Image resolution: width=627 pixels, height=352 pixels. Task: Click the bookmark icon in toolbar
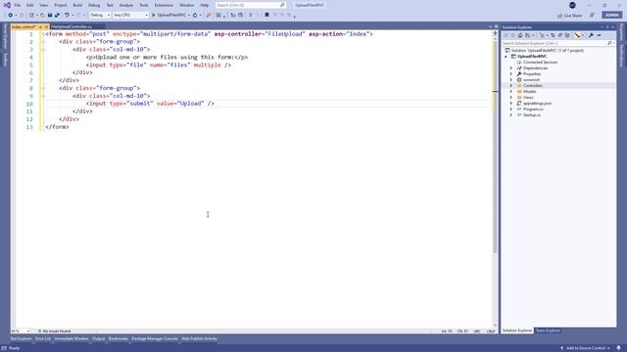[x=266, y=16]
